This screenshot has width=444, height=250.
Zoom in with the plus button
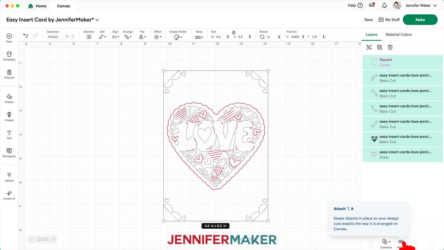pyautogui.click(x=53, y=239)
